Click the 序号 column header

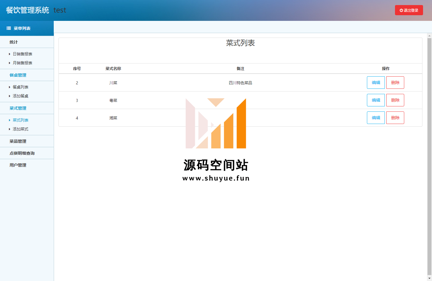coord(77,69)
